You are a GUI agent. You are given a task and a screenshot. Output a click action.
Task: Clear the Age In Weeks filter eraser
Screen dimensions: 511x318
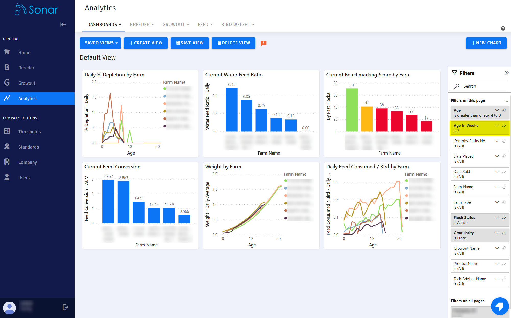click(x=504, y=126)
